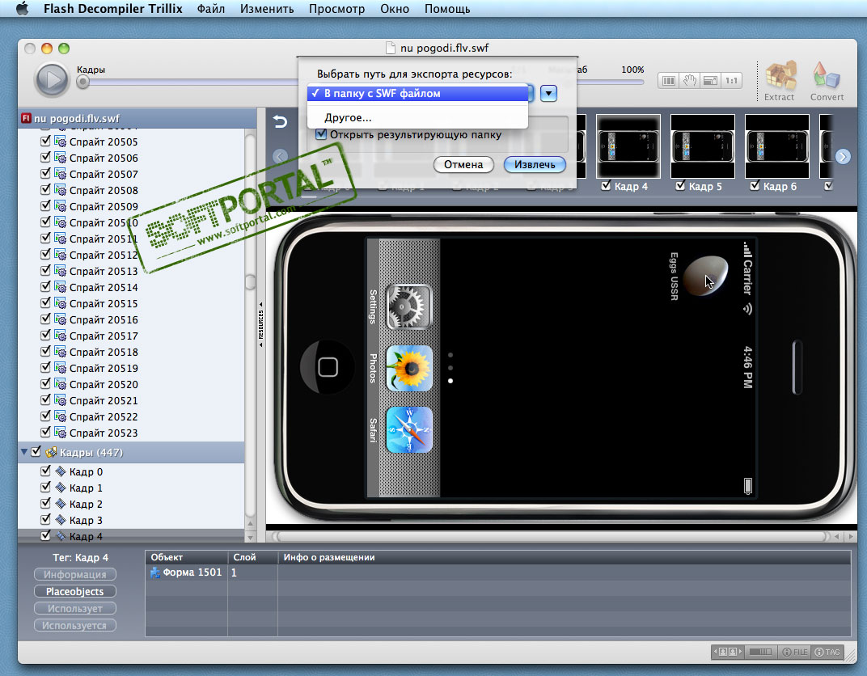
Task: Click the back arrow above thumbnails
Action: pos(281,121)
